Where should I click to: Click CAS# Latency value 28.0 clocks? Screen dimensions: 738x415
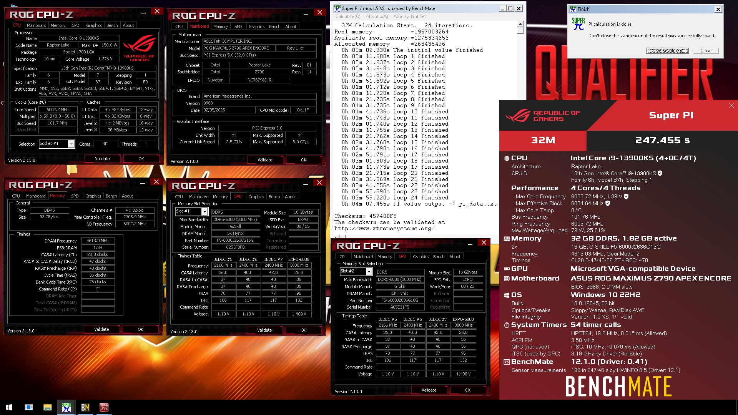(98, 254)
